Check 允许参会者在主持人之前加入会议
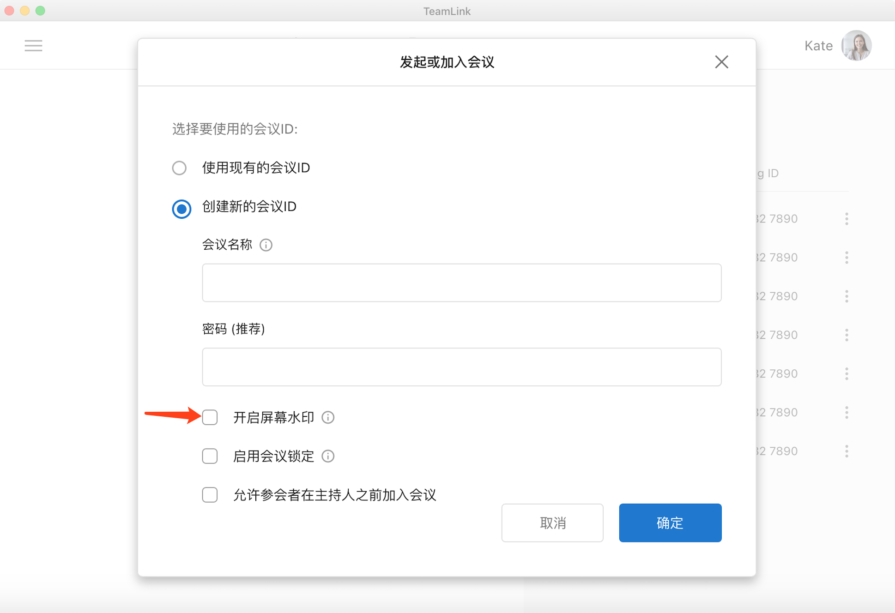895x613 pixels. point(210,495)
